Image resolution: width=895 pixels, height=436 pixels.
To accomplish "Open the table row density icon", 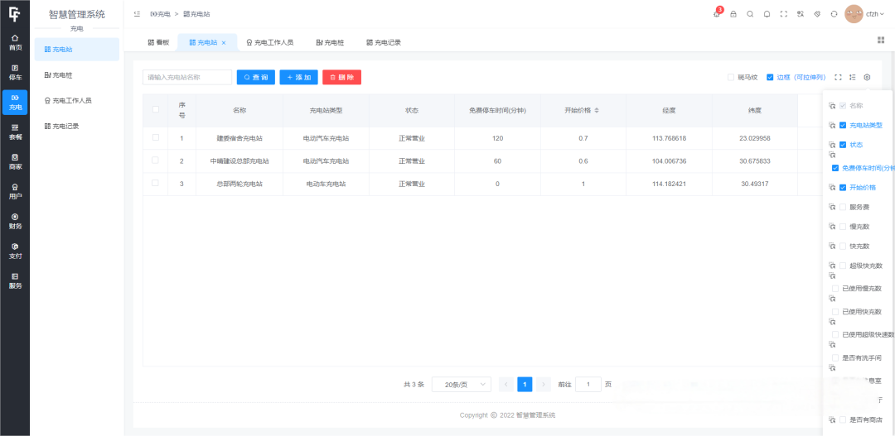I will (x=853, y=77).
